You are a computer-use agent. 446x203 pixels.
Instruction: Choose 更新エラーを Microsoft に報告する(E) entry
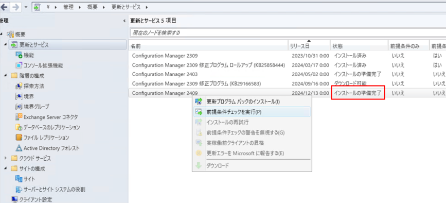click(x=252, y=153)
